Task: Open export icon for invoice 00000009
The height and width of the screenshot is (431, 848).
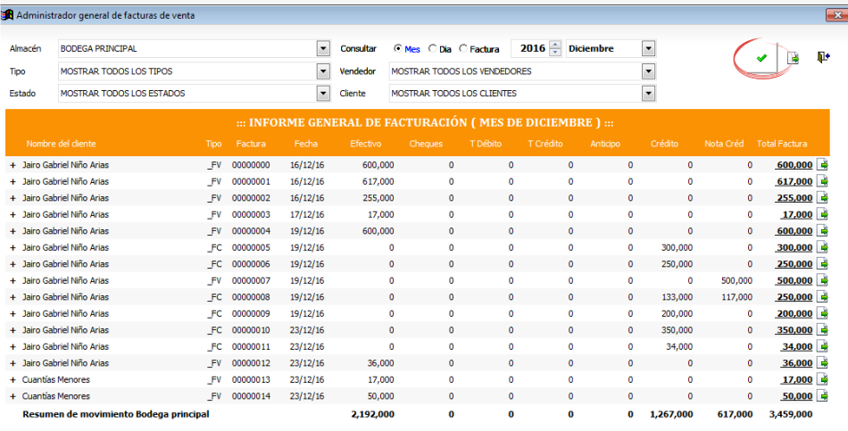Action: [823, 313]
